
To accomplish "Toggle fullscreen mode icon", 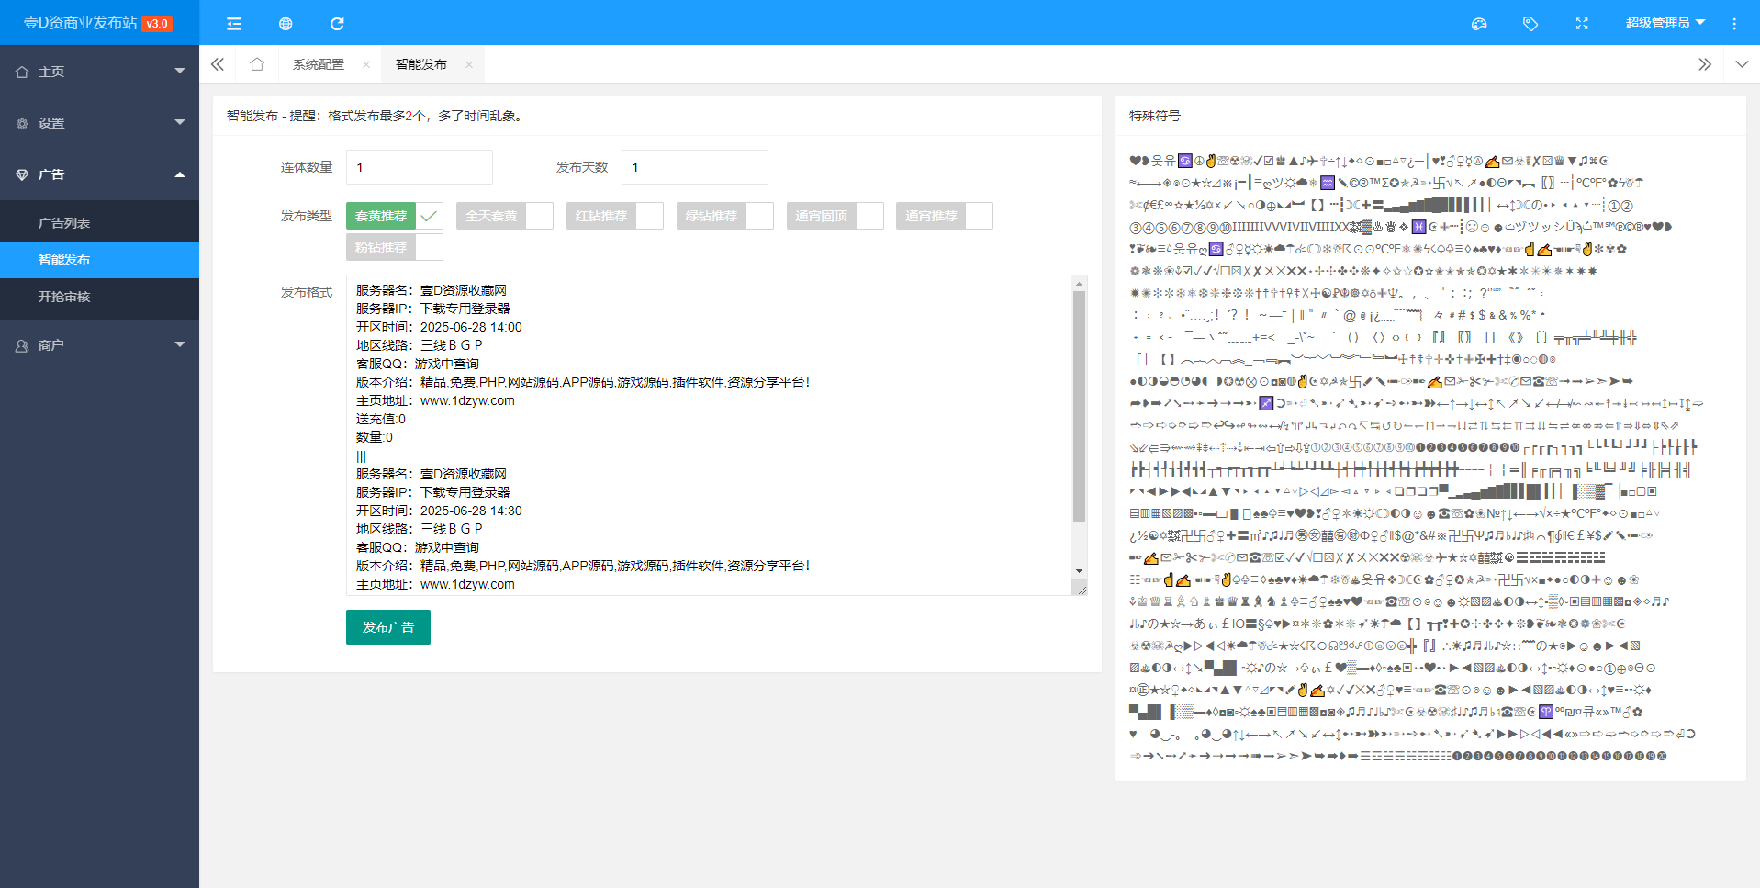I will coord(1581,24).
